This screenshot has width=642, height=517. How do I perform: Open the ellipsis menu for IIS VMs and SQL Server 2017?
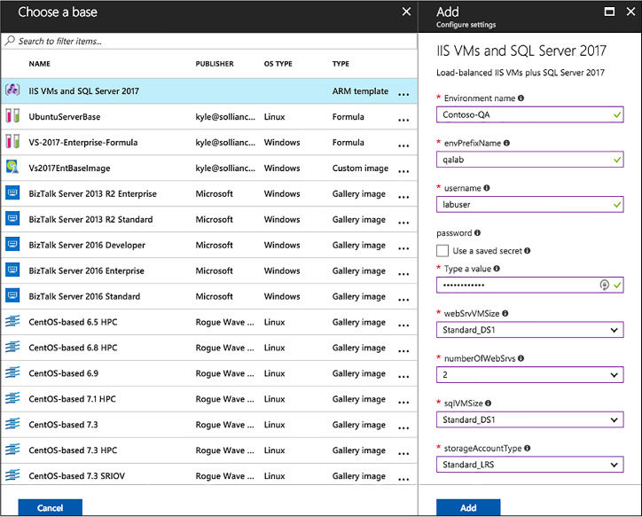coord(403,94)
